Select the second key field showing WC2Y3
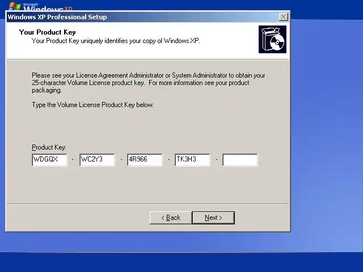 click(x=97, y=160)
